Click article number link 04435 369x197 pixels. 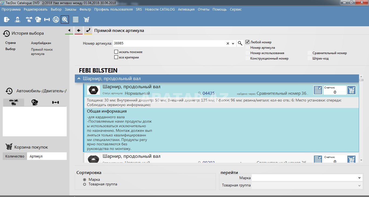[209, 93]
